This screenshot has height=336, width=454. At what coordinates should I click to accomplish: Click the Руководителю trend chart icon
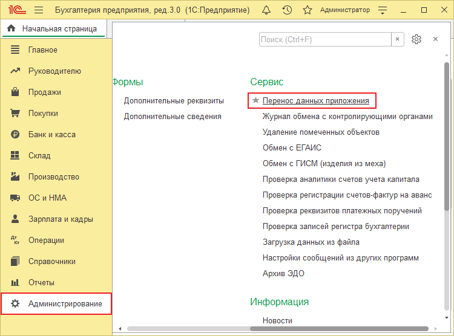15,71
